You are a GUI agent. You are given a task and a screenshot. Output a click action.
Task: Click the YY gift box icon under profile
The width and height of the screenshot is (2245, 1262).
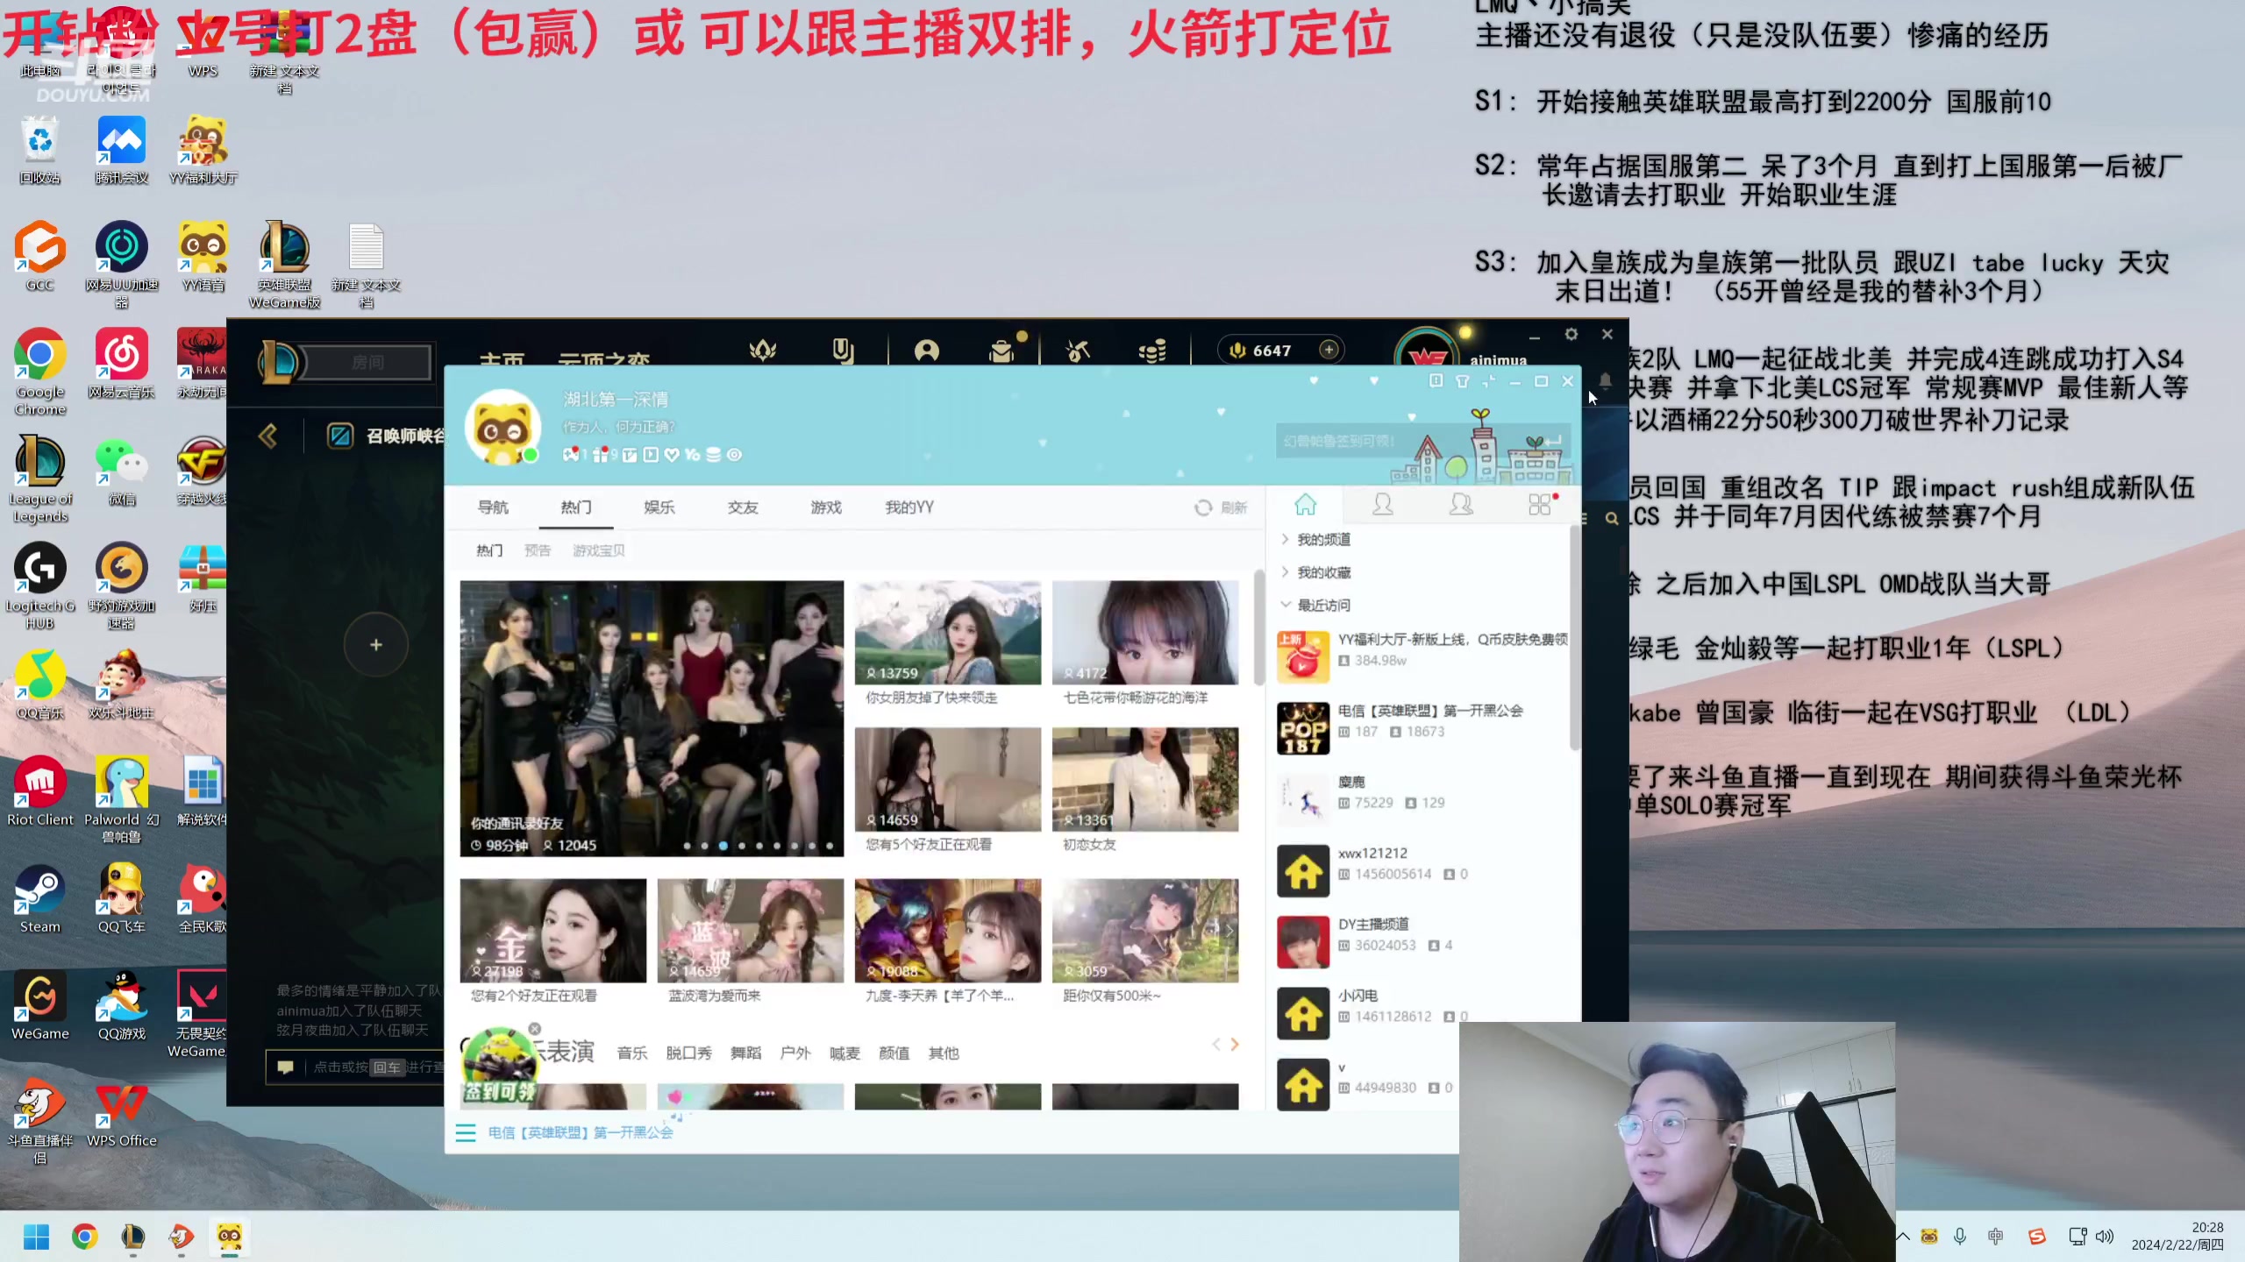coord(602,454)
